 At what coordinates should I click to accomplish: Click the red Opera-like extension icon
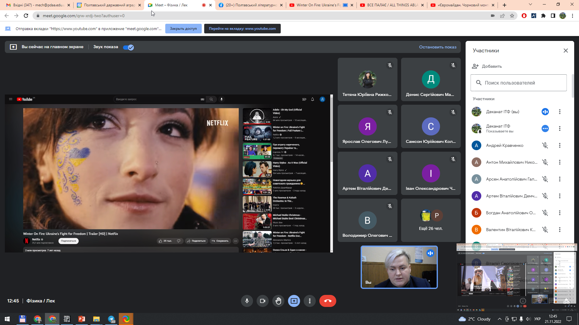click(524, 16)
